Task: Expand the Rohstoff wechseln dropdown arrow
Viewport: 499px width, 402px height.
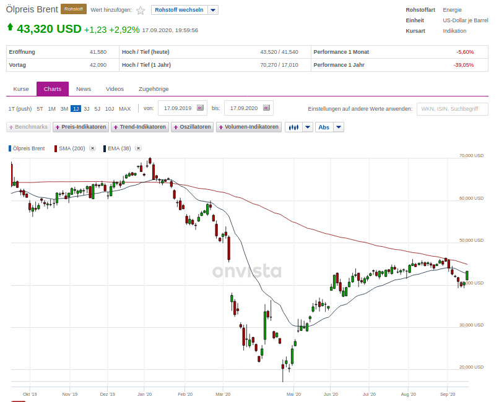Action: pos(213,10)
